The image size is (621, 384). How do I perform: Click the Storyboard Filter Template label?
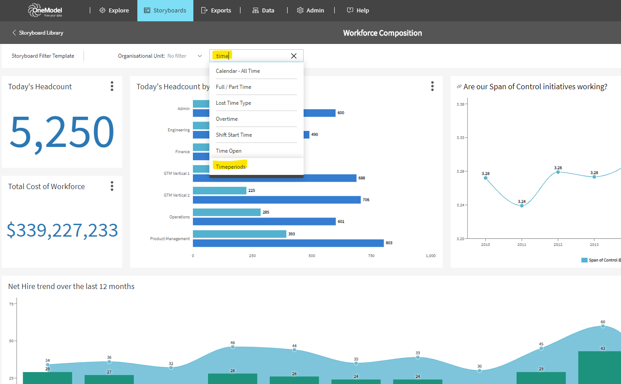click(x=43, y=56)
